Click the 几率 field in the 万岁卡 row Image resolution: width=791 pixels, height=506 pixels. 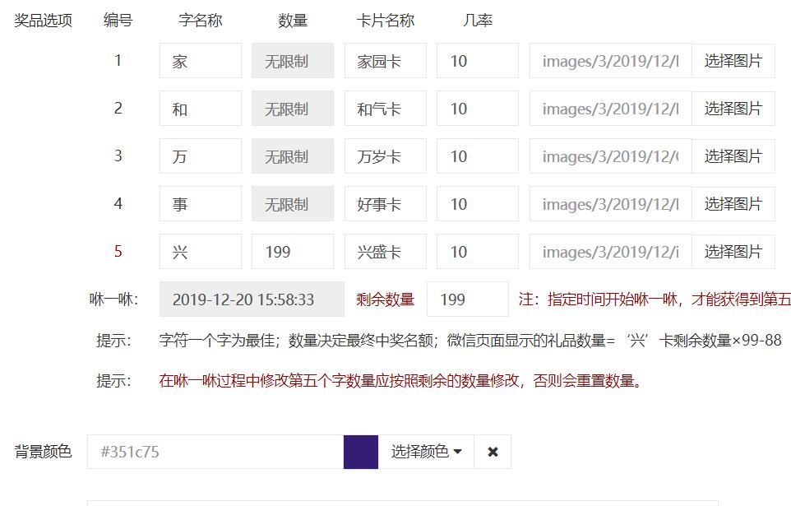click(477, 156)
